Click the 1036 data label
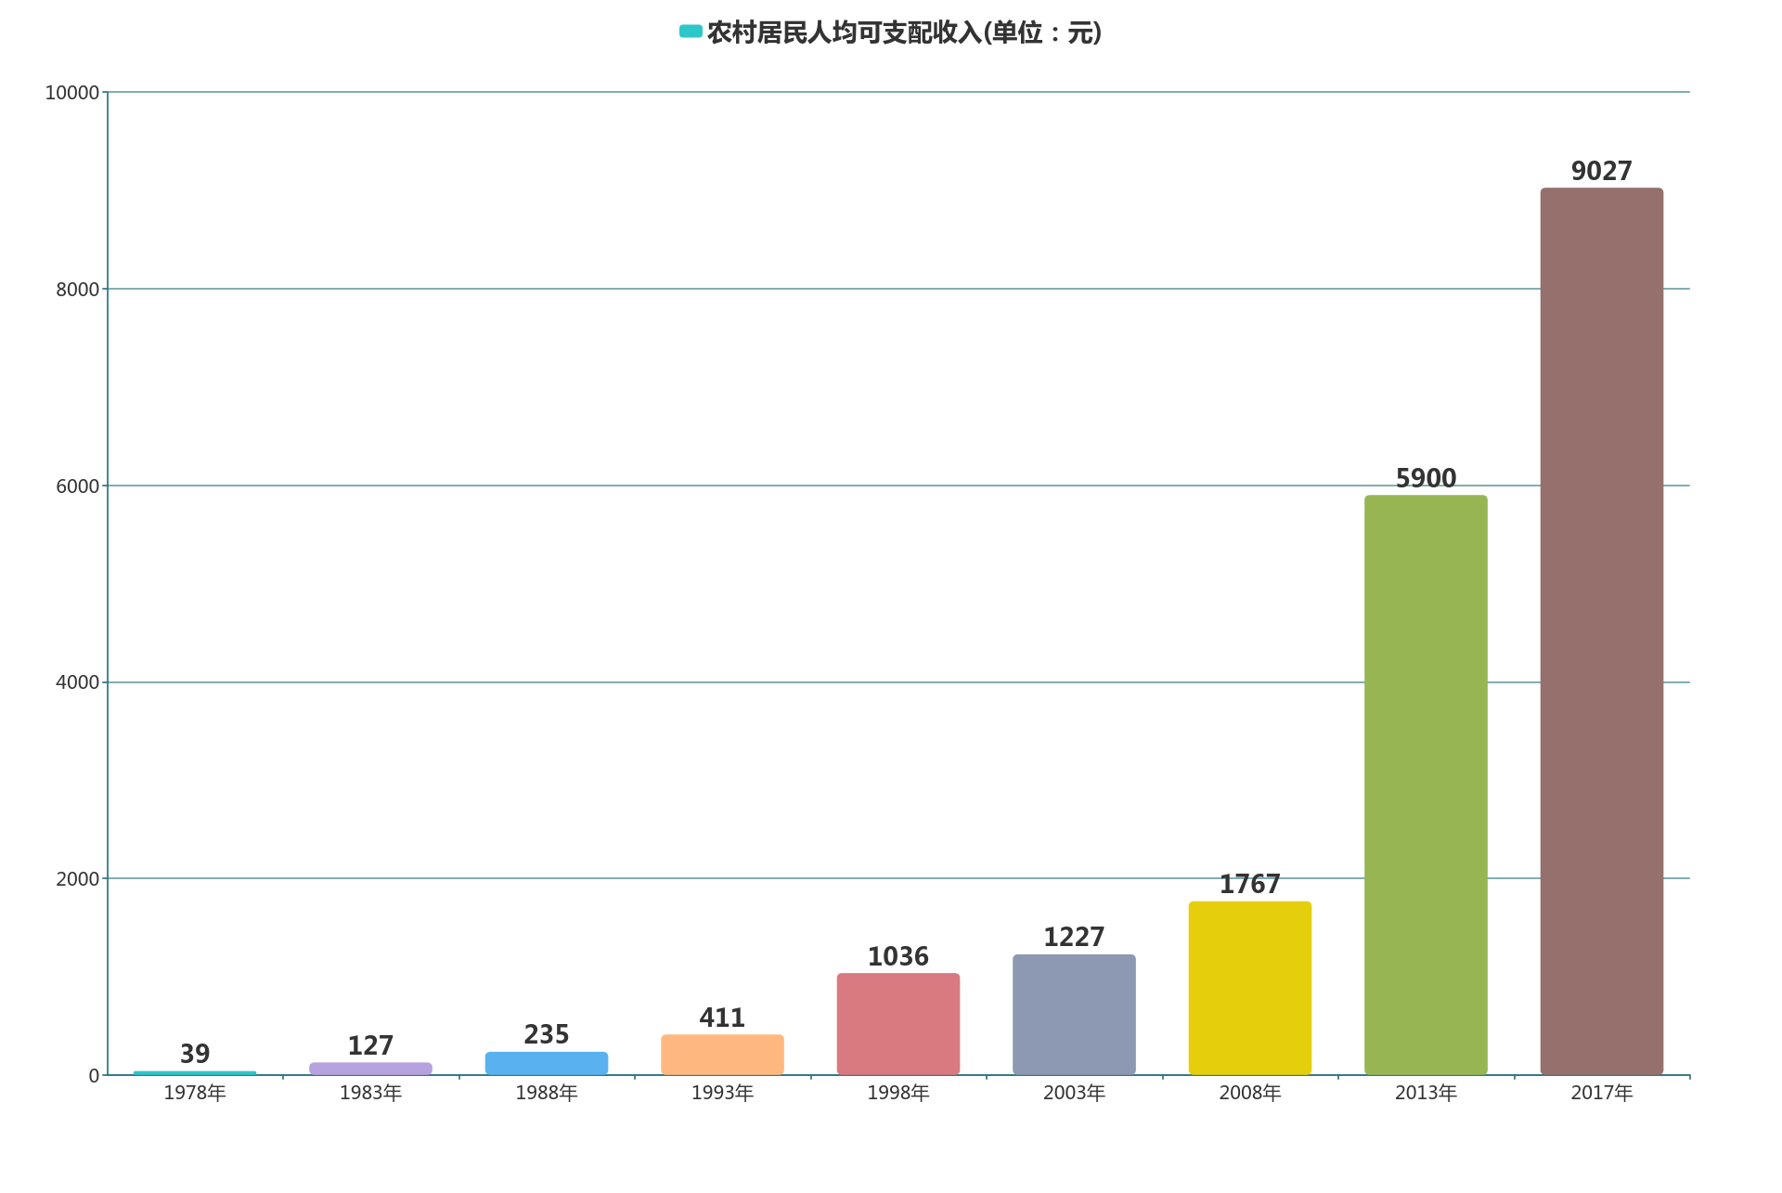The height and width of the screenshot is (1193, 1782). (897, 957)
